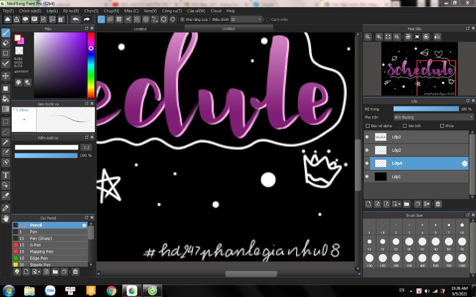
Task: Open Xem(V) menu
Action: coord(150,11)
